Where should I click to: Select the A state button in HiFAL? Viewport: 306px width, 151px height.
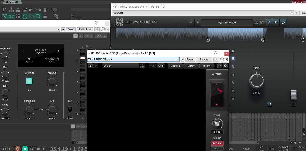coord(270,22)
